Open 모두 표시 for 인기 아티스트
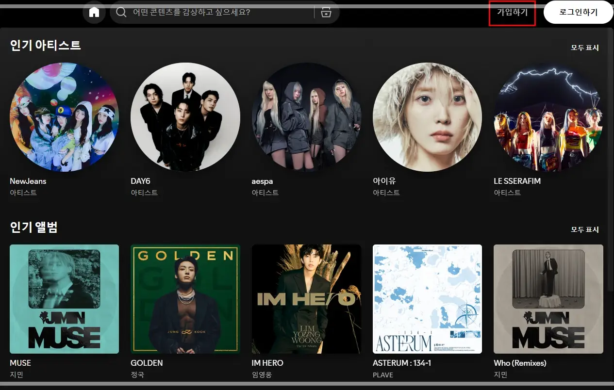614x390 pixels. point(584,48)
